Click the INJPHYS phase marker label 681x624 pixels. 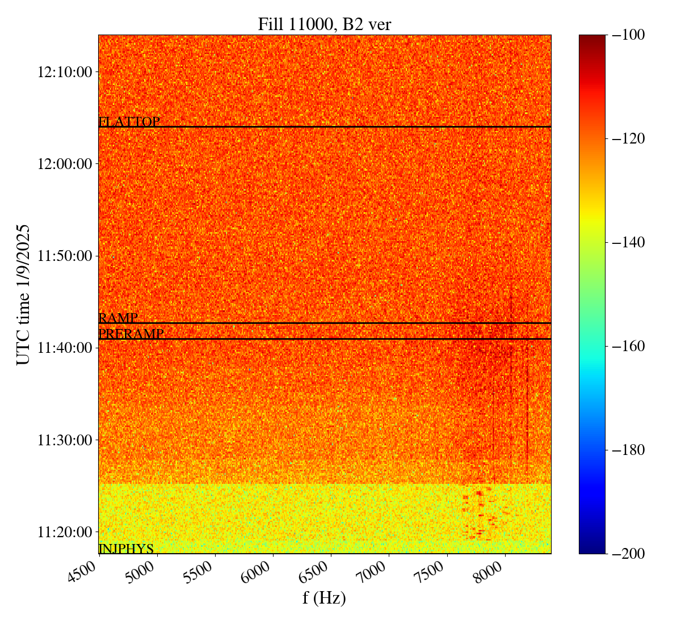(126, 549)
